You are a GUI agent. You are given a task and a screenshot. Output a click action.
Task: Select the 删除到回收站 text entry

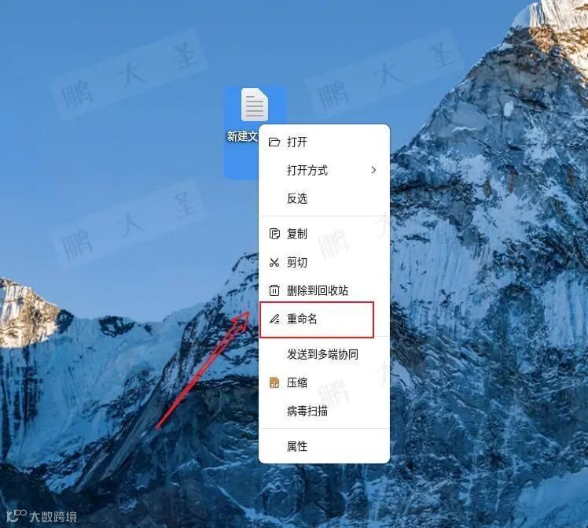tap(318, 290)
